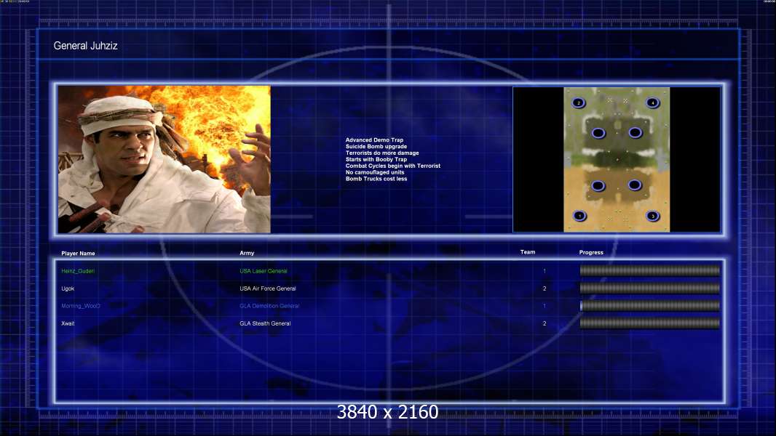Image resolution: width=776 pixels, height=436 pixels.
Task: Click start position marker 1 on the map
Action: [579, 216]
